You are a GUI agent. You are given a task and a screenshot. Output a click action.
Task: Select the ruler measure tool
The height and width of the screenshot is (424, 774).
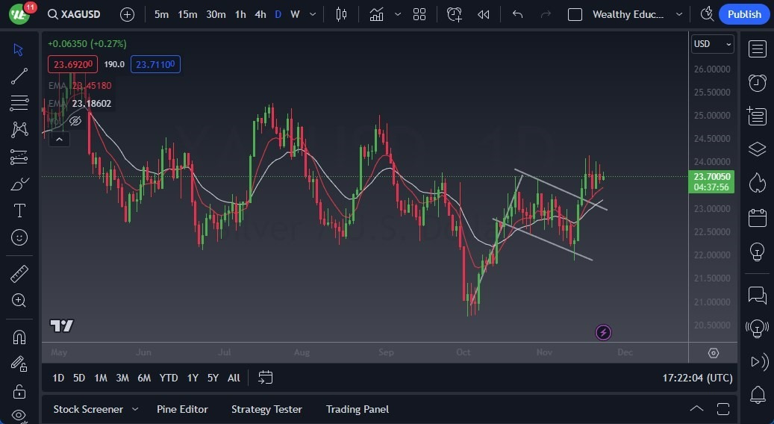pos(19,274)
